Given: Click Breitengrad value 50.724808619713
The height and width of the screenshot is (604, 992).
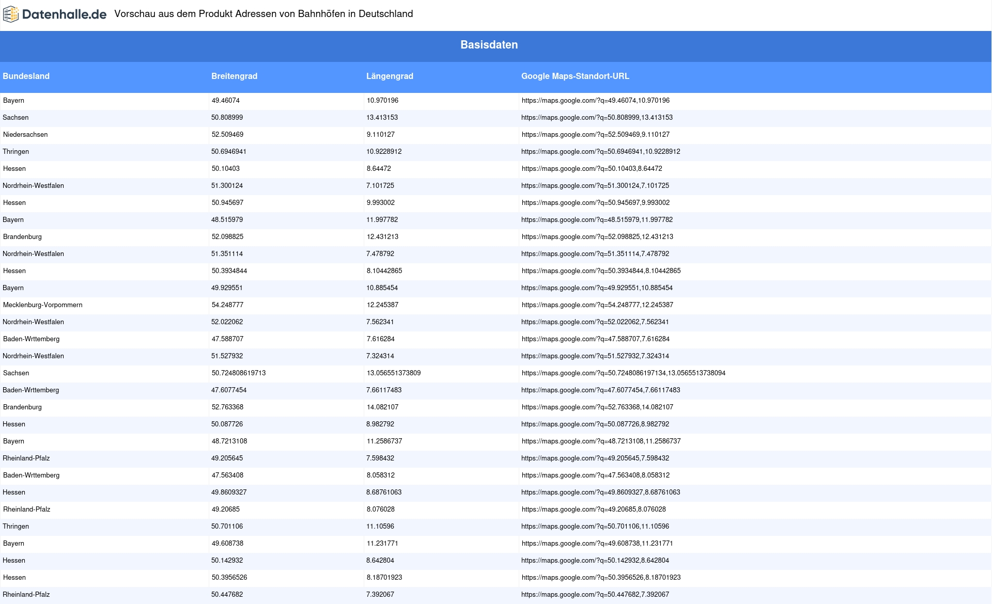Looking at the screenshot, I should point(239,373).
